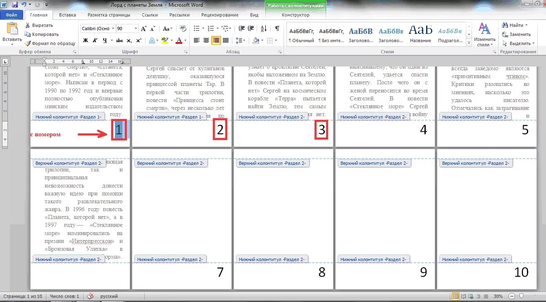
Task: Toggle align right (highlighted) button
Action: [x=216, y=40]
